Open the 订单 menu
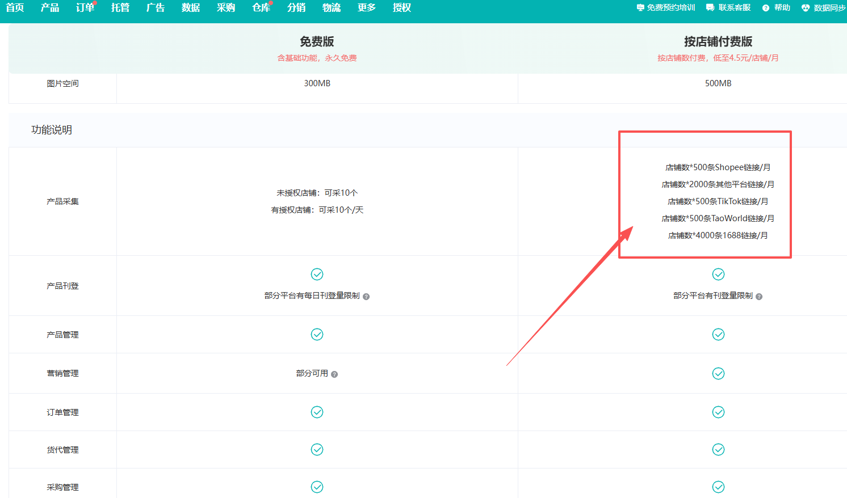Screen dimensions: 847x498 (x=85, y=8)
